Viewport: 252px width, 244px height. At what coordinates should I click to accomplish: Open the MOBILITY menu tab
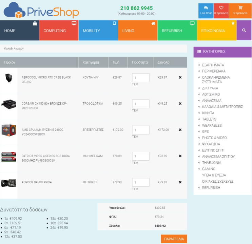point(98,30)
